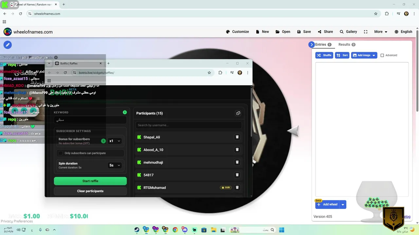Click the taskbar search box

point(252,230)
